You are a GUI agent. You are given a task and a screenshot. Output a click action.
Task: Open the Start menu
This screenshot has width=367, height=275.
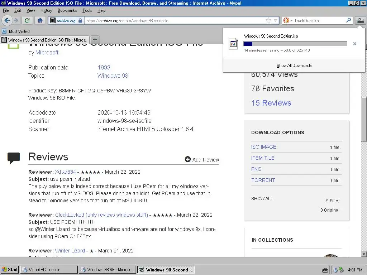pyautogui.click(x=10, y=270)
